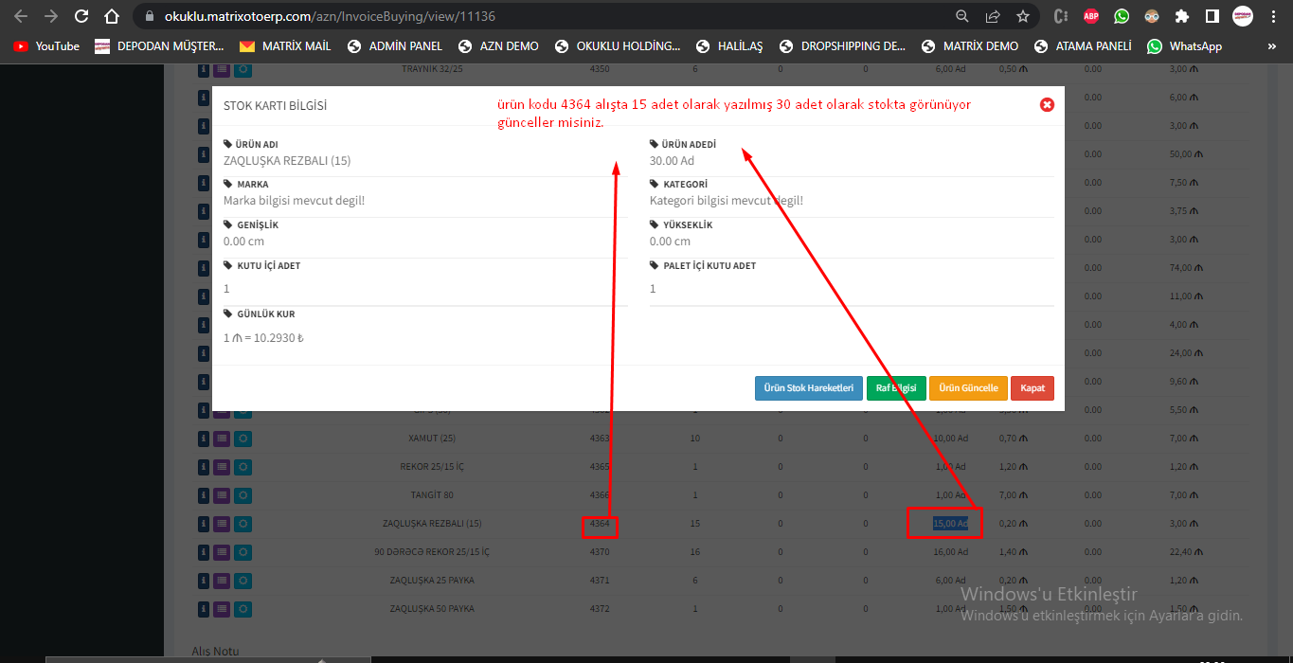Click the share page icon in address bar

993,16
